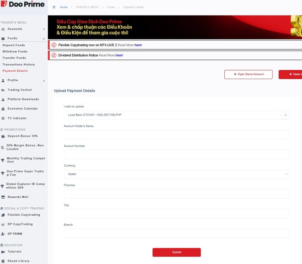Screen dimensions: 302x264
Task: Open Transactions History menu item
Action: 18,65
